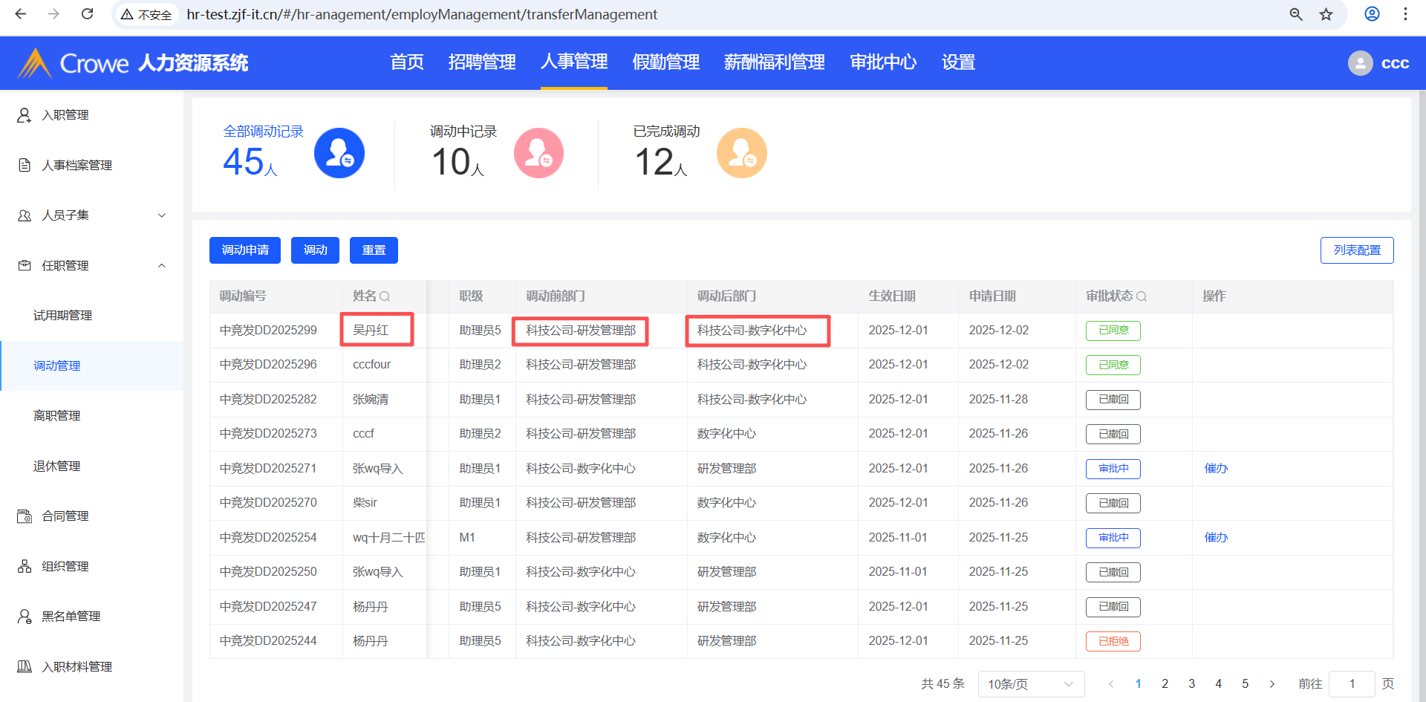
Task: Click the search icon beside 姓名 column header
Action: (x=385, y=296)
